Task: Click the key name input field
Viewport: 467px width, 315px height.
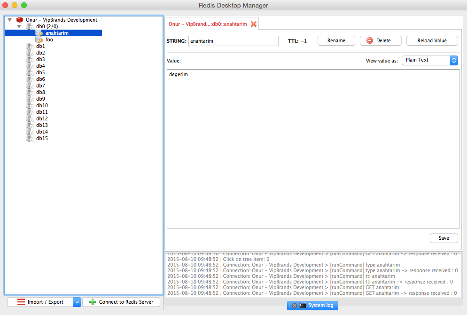Action: (233, 41)
